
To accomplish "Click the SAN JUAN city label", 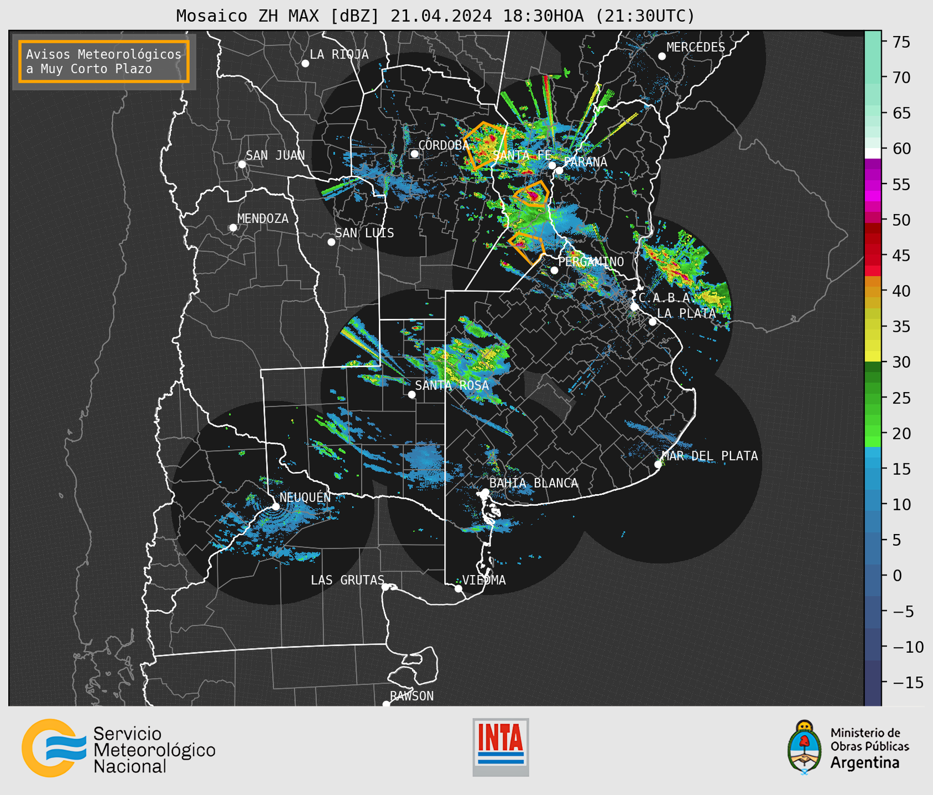I will pyautogui.click(x=275, y=155).
